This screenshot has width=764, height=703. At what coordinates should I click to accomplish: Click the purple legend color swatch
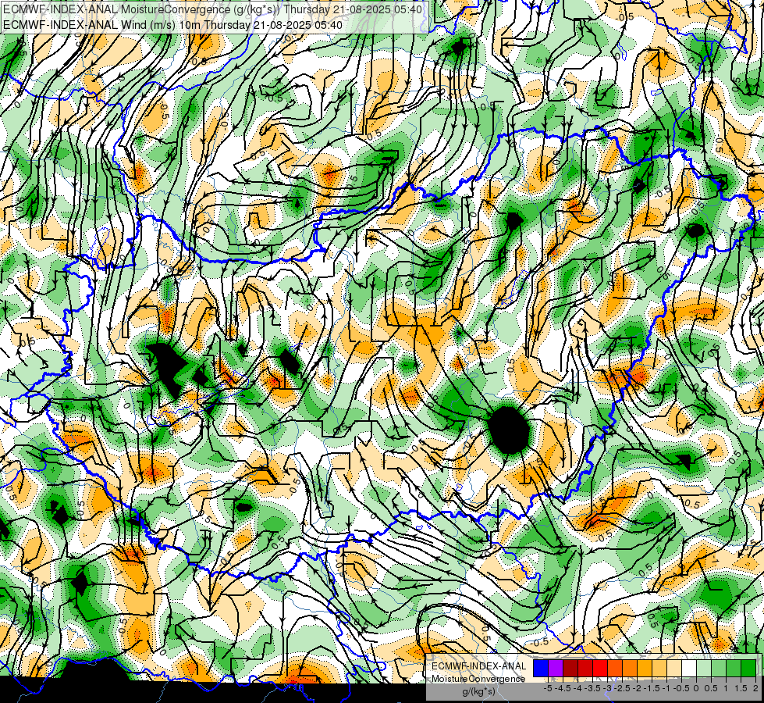[x=556, y=669]
